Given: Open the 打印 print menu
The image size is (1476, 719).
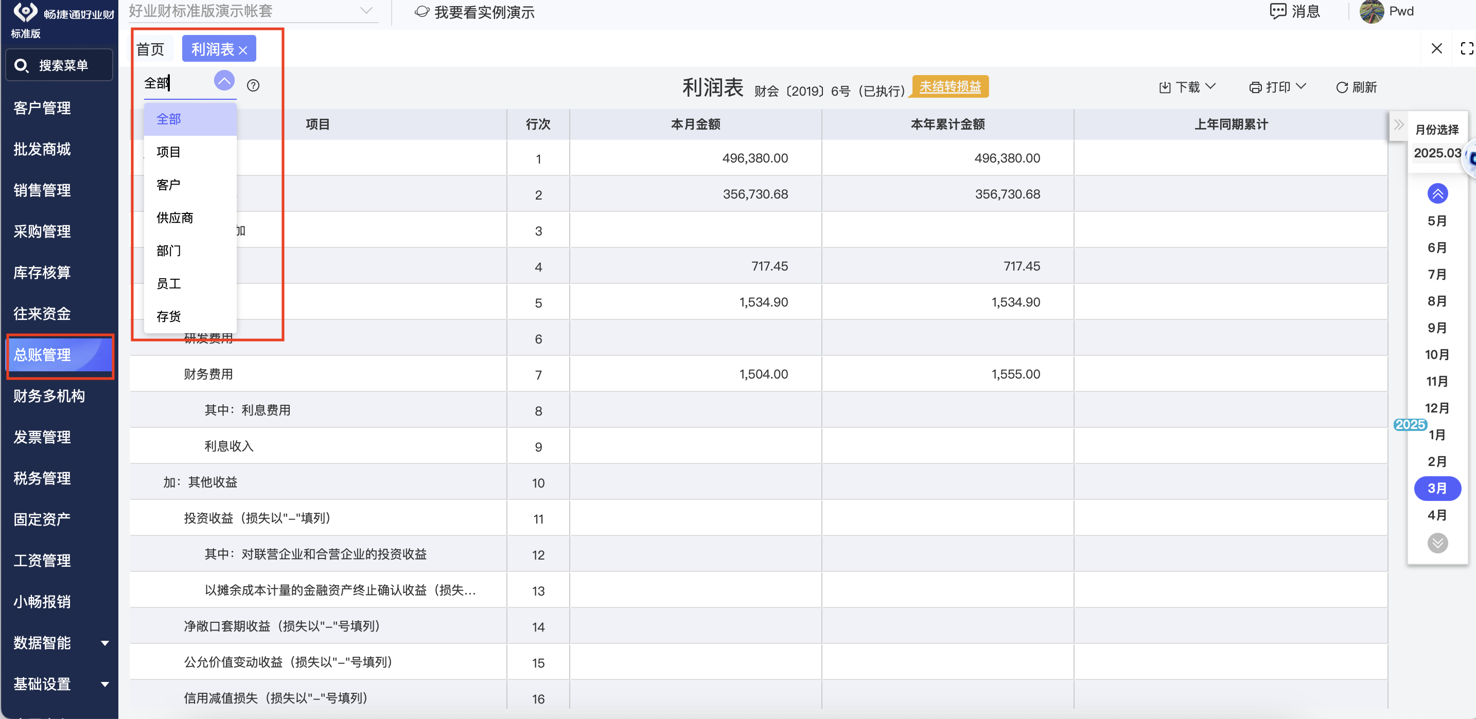Looking at the screenshot, I should pos(1277,87).
